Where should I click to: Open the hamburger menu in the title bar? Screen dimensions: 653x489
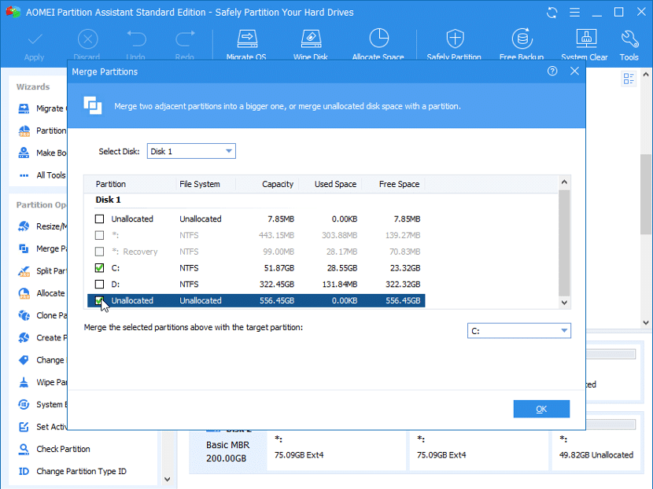(x=575, y=13)
